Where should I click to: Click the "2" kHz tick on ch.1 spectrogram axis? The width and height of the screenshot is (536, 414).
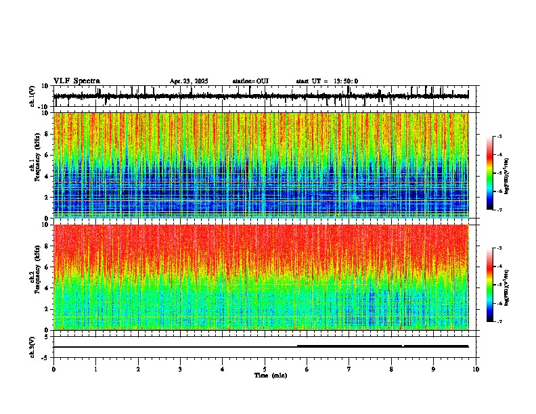tap(47, 197)
